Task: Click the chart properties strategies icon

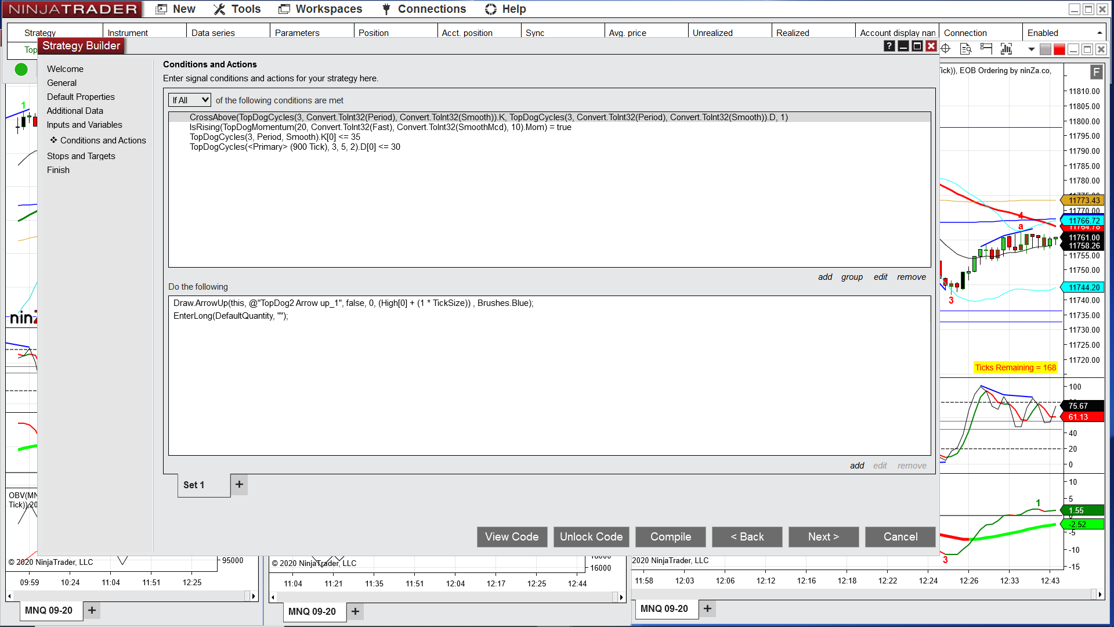Action: click(x=986, y=49)
